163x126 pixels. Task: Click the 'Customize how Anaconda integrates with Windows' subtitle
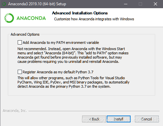(x=94, y=19)
